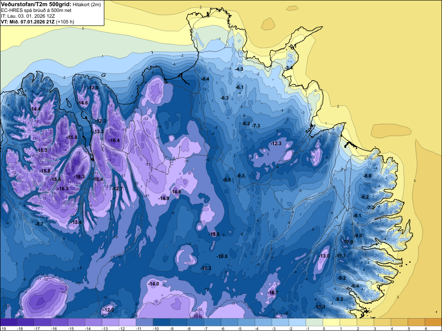Viewport: 442px width, 331px height.
Task: Click the -6.3 temperature value
Action: (225, 98)
